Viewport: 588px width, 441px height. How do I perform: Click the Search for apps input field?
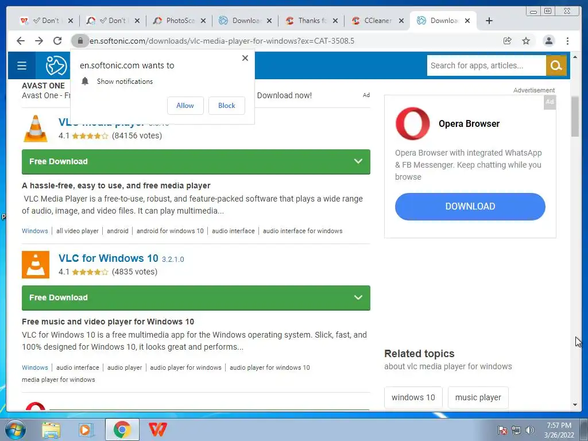click(x=486, y=65)
